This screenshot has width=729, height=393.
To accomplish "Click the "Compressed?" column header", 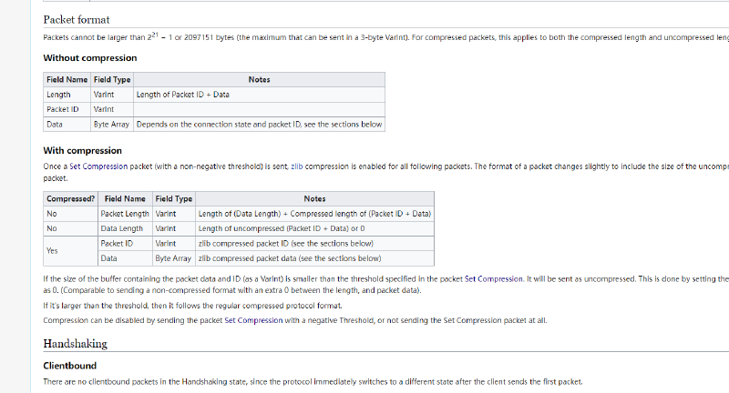I will point(70,198).
